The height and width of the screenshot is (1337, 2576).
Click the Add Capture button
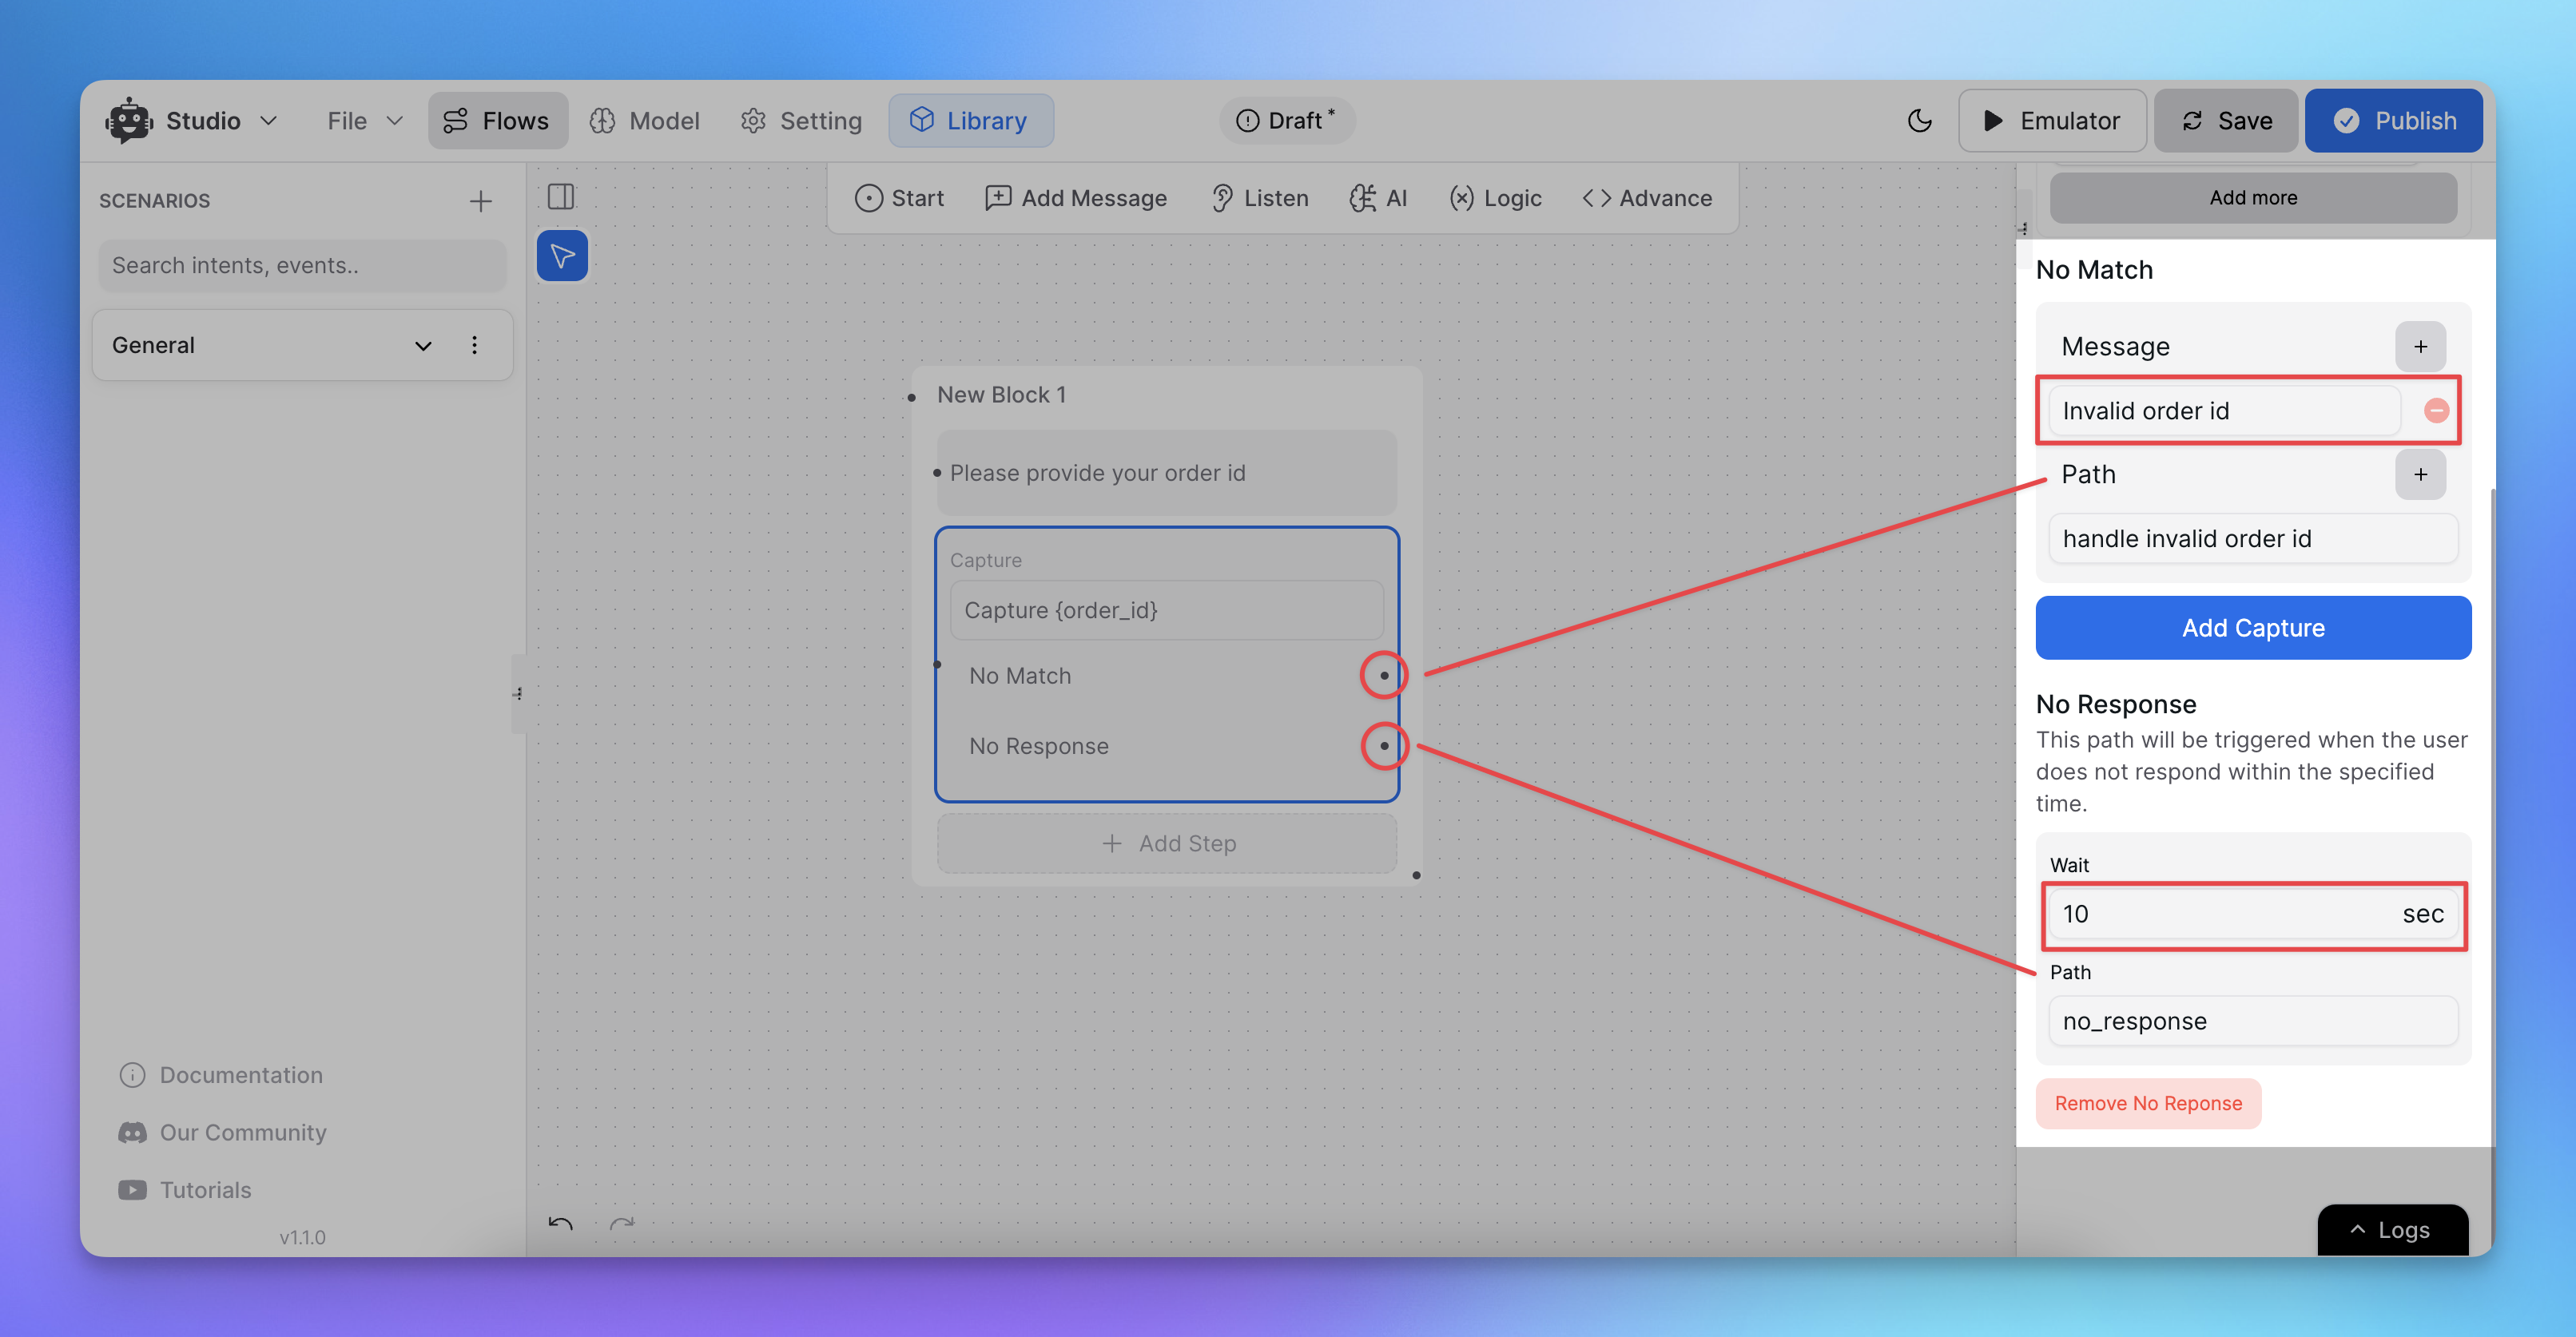(x=2253, y=629)
